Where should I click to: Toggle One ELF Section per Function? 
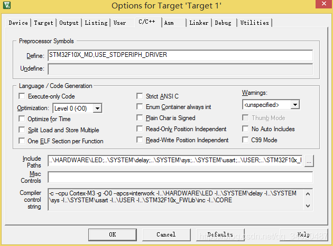coord(22,141)
